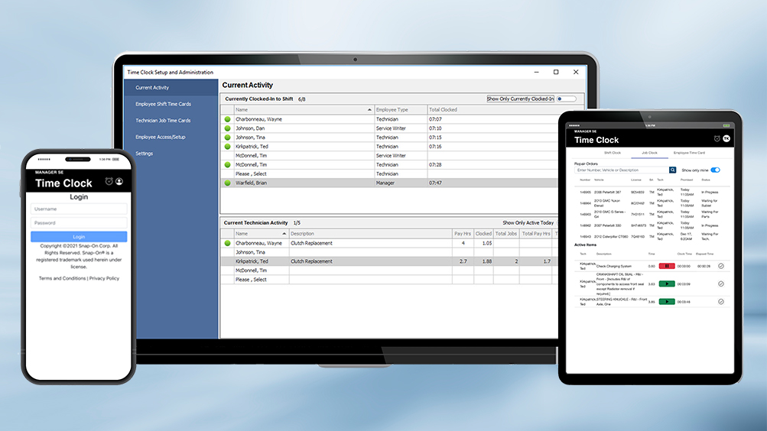Open Technician Job Time Cards in sidebar
Viewport: 767px width, 431px height.
tap(163, 121)
